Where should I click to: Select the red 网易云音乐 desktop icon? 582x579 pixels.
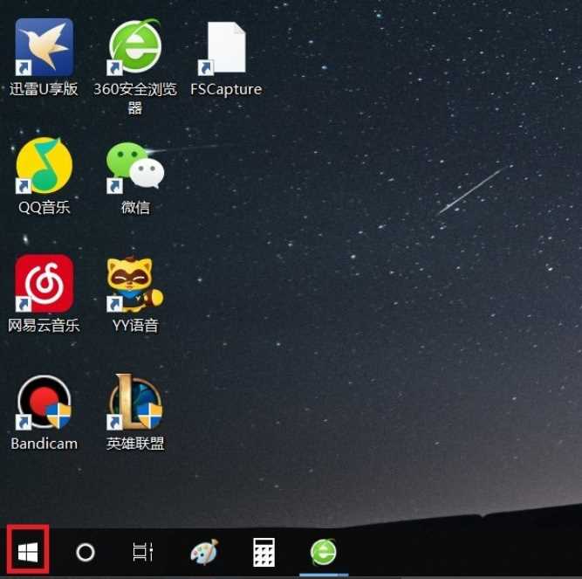44,284
